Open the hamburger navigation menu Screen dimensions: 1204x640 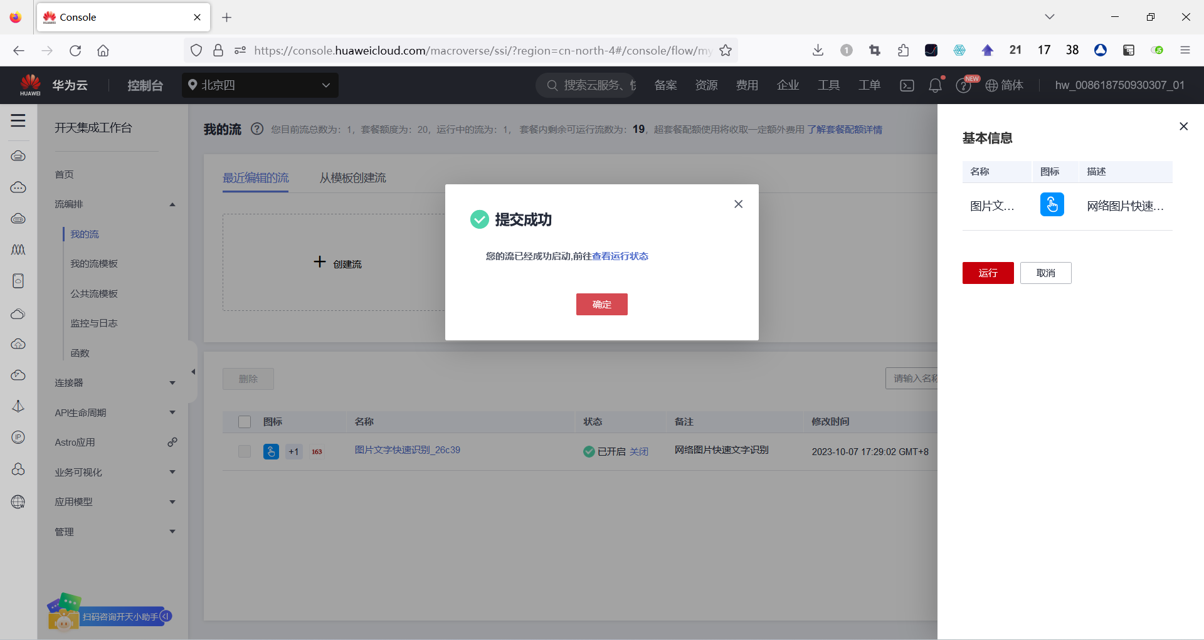pyautogui.click(x=18, y=120)
